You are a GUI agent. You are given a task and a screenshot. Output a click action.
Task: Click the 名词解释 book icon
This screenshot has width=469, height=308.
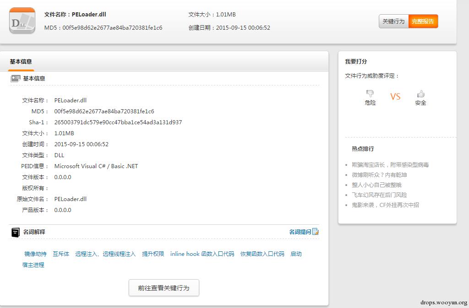click(x=16, y=232)
